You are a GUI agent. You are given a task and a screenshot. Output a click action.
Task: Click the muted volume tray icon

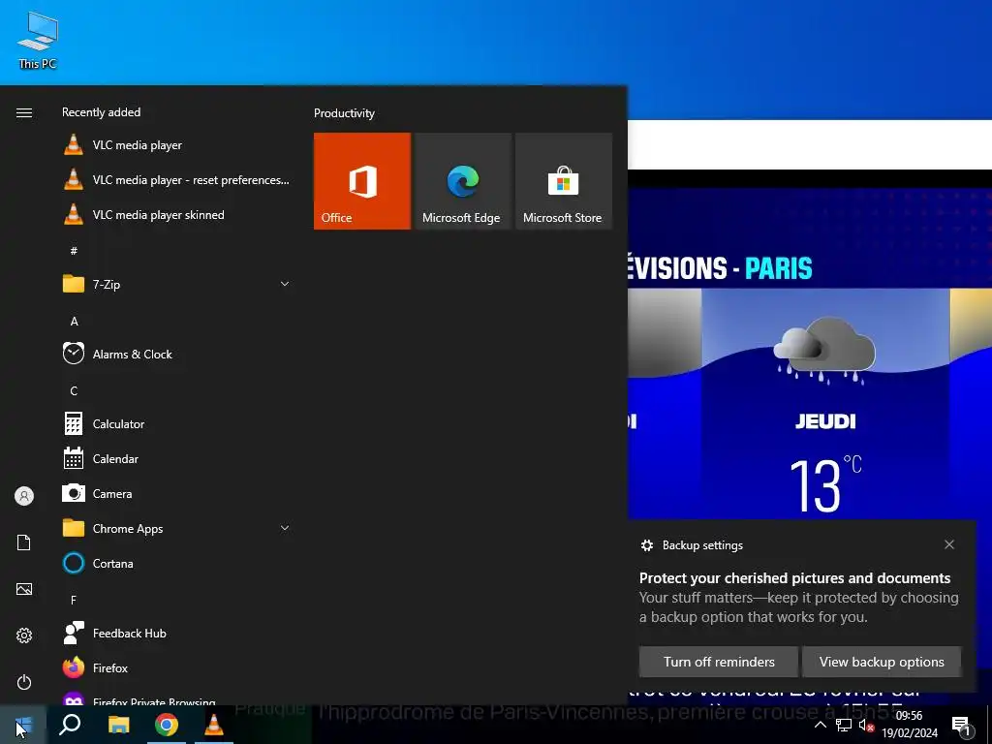(x=866, y=725)
